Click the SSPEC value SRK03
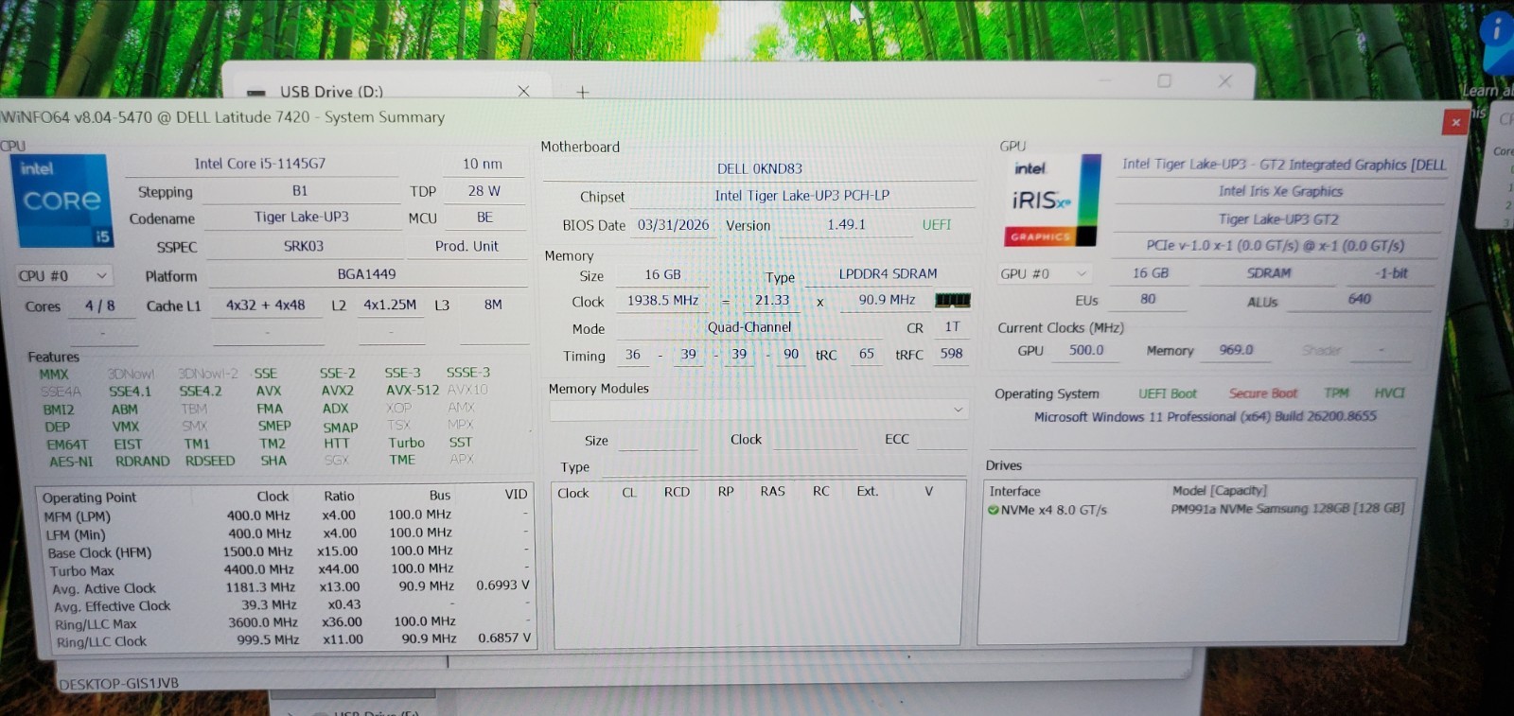The height and width of the screenshot is (716, 1514). pyautogui.click(x=304, y=246)
